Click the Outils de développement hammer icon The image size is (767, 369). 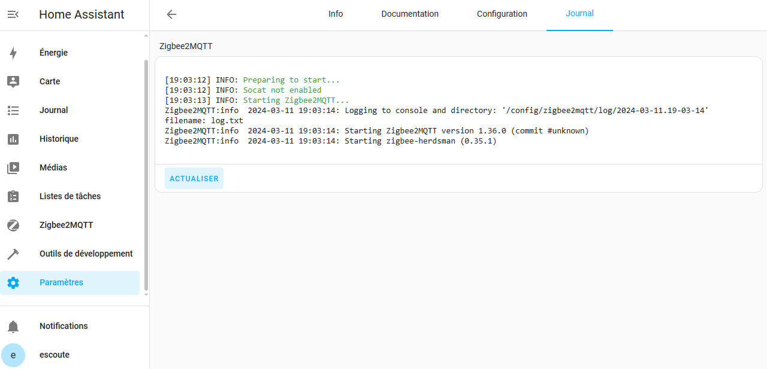pos(13,254)
